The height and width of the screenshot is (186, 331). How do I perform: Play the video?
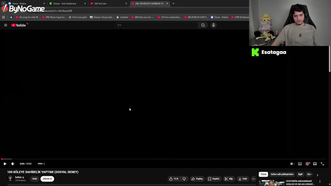click(5, 164)
